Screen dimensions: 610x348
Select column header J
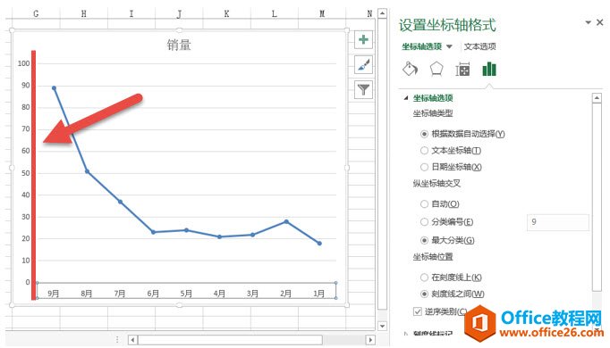point(179,14)
